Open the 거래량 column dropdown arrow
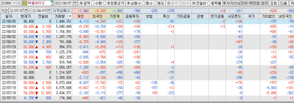The width and height of the screenshot is (294, 103). tap(70, 16)
